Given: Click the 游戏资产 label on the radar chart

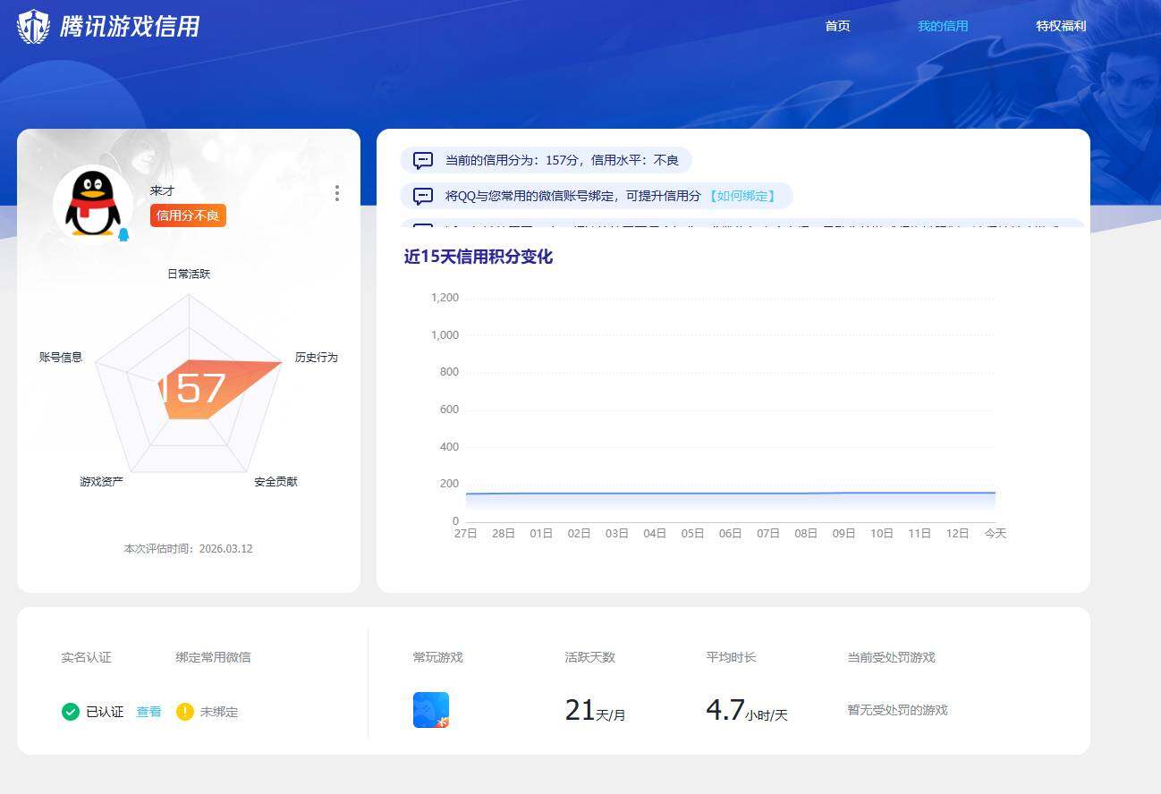Looking at the screenshot, I should tap(99, 481).
